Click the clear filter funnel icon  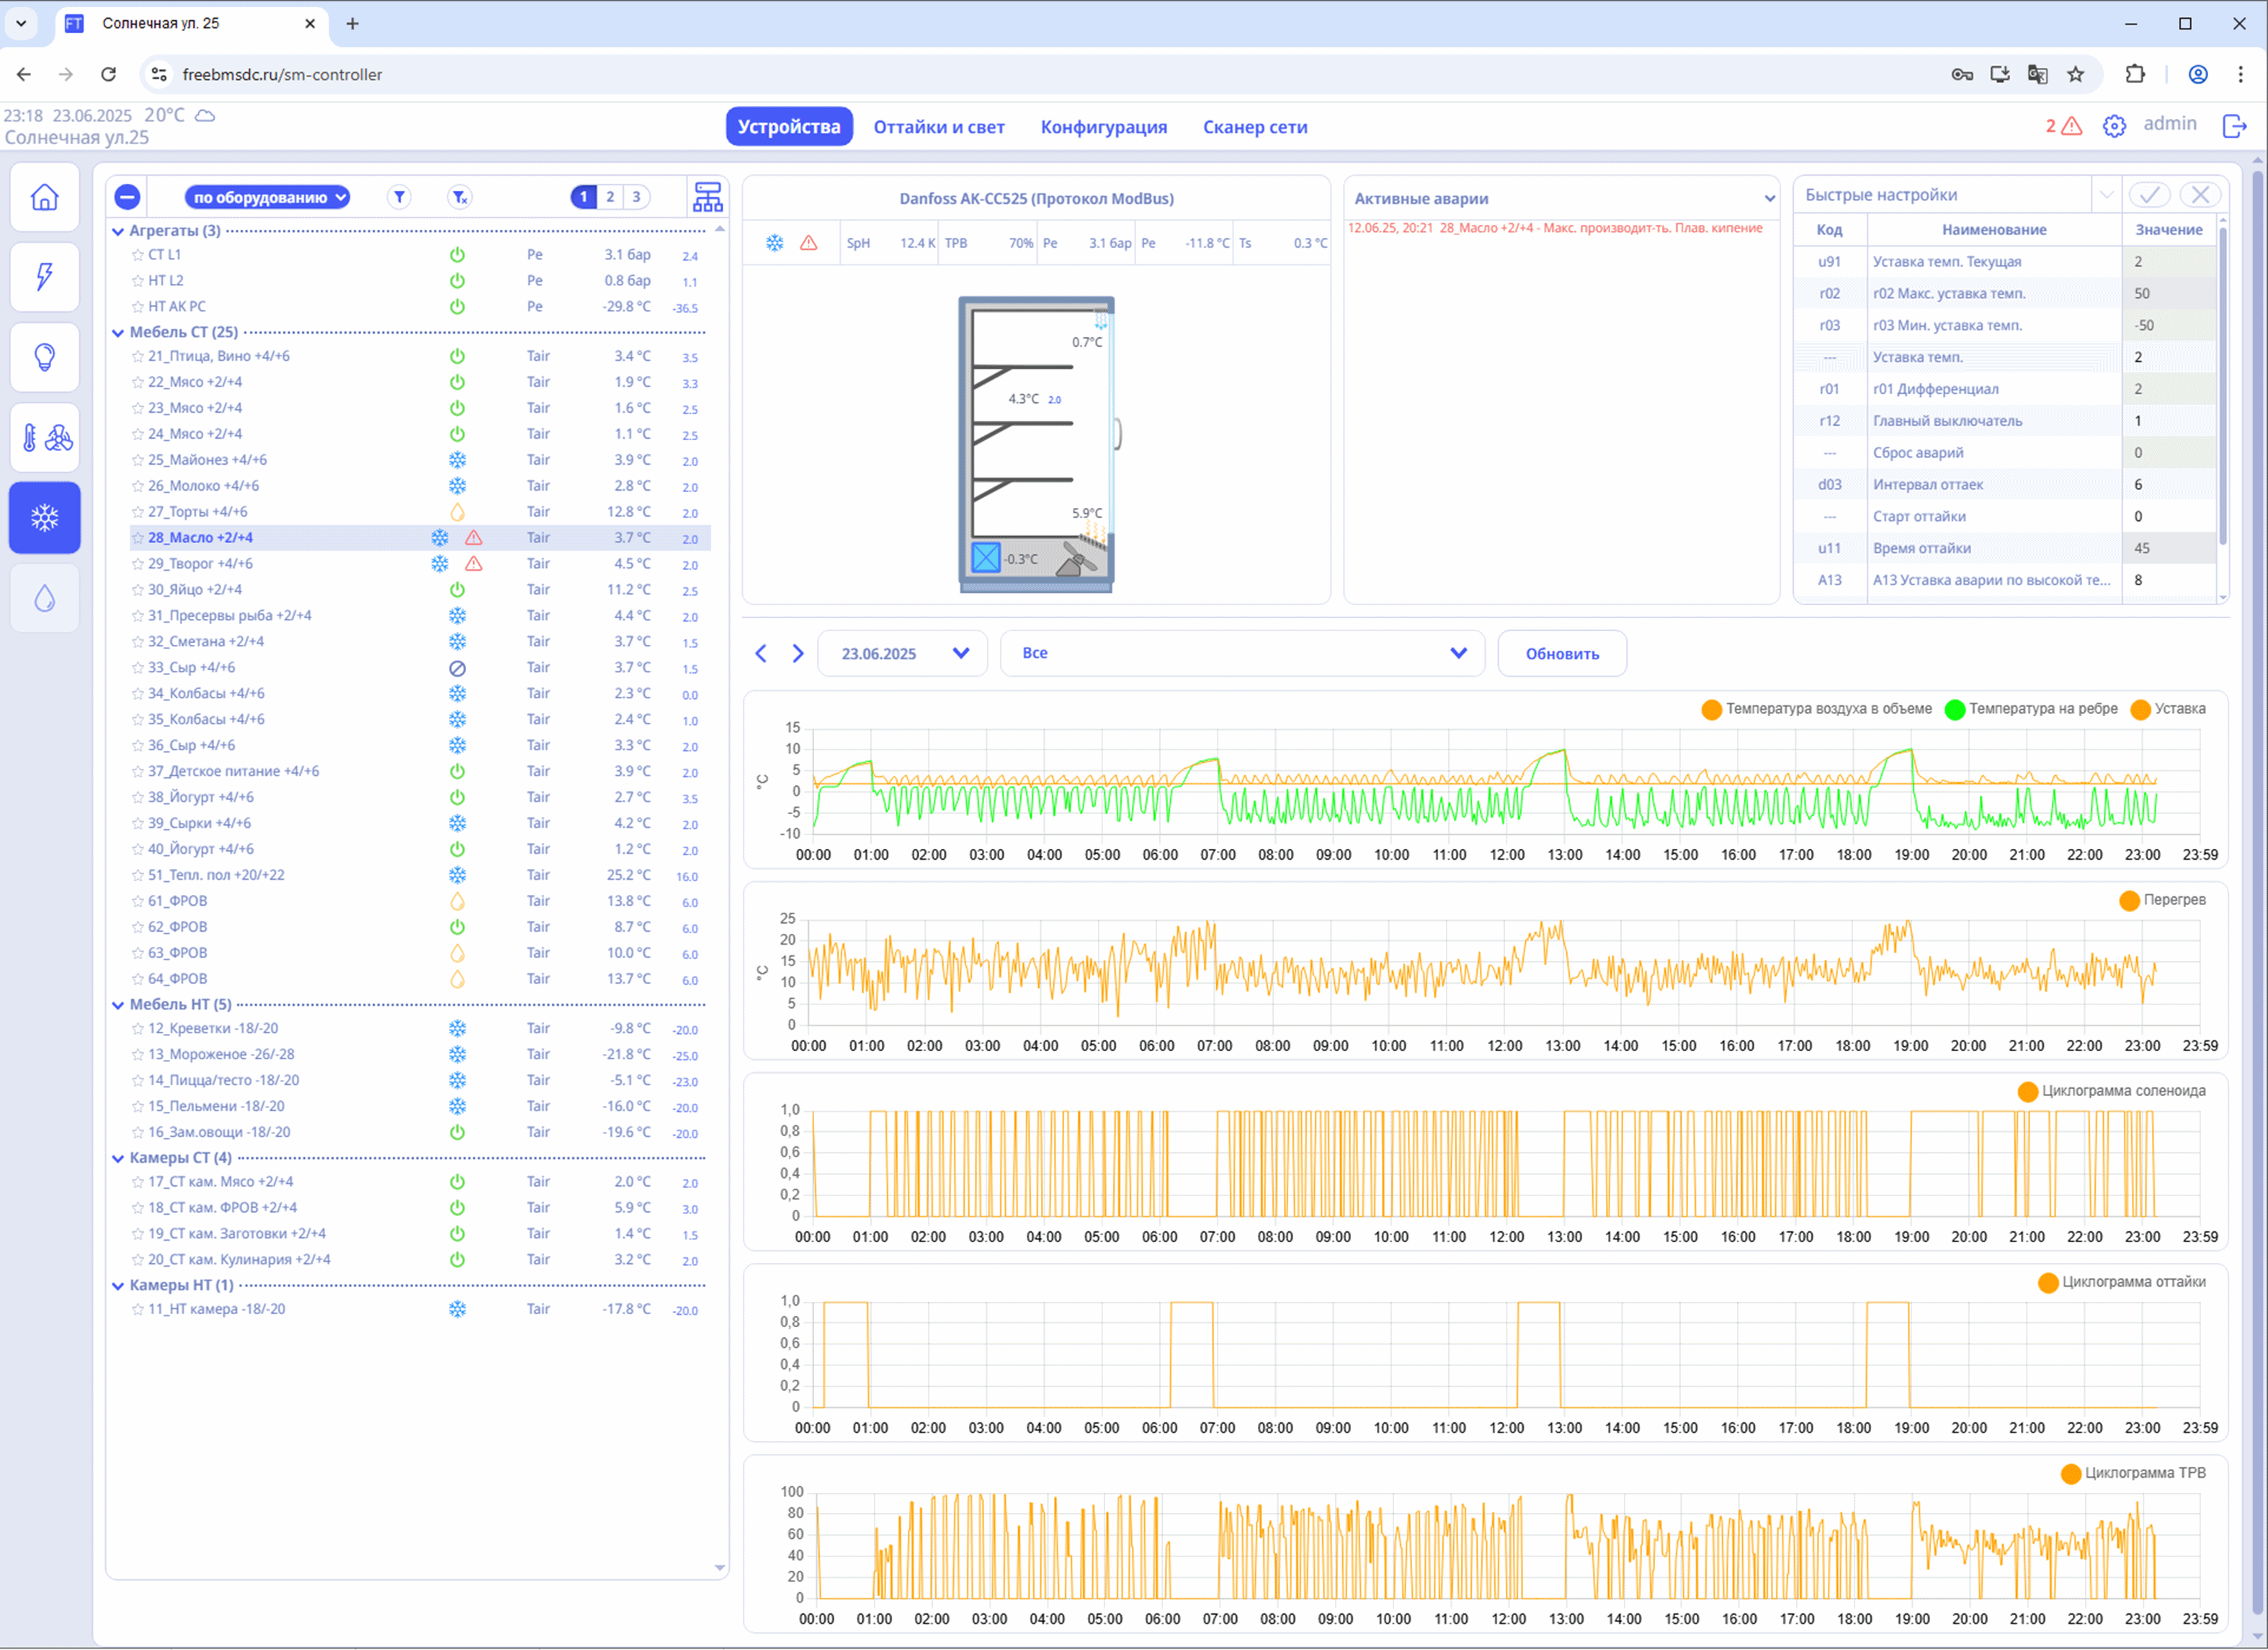click(x=459, y=197)
